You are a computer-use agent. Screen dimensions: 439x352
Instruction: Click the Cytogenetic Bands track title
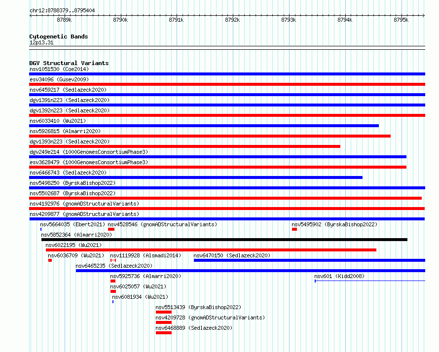[59, 36]
